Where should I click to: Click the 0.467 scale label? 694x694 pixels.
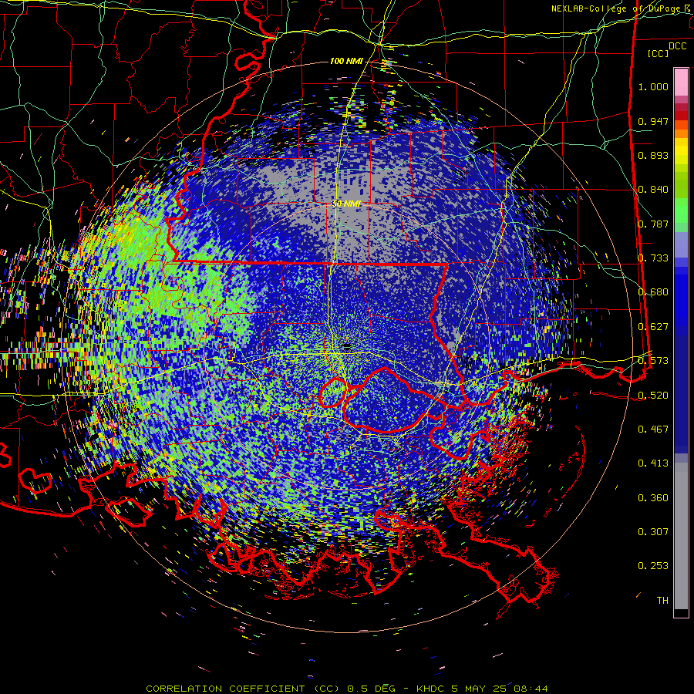click(x=653, y=430)
